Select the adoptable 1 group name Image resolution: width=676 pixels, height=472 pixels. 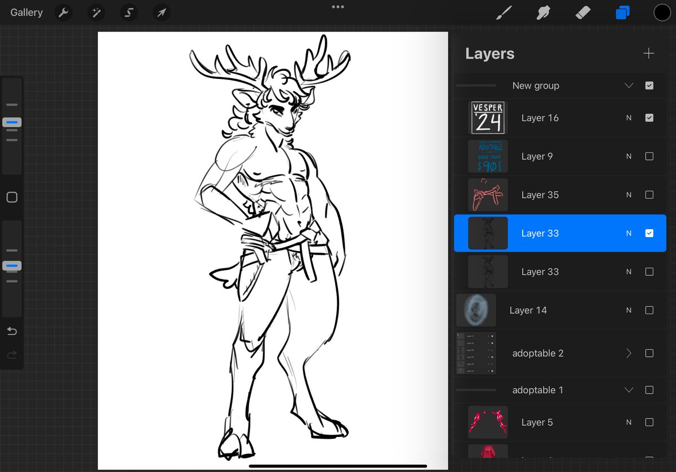(x=537, y=390)
